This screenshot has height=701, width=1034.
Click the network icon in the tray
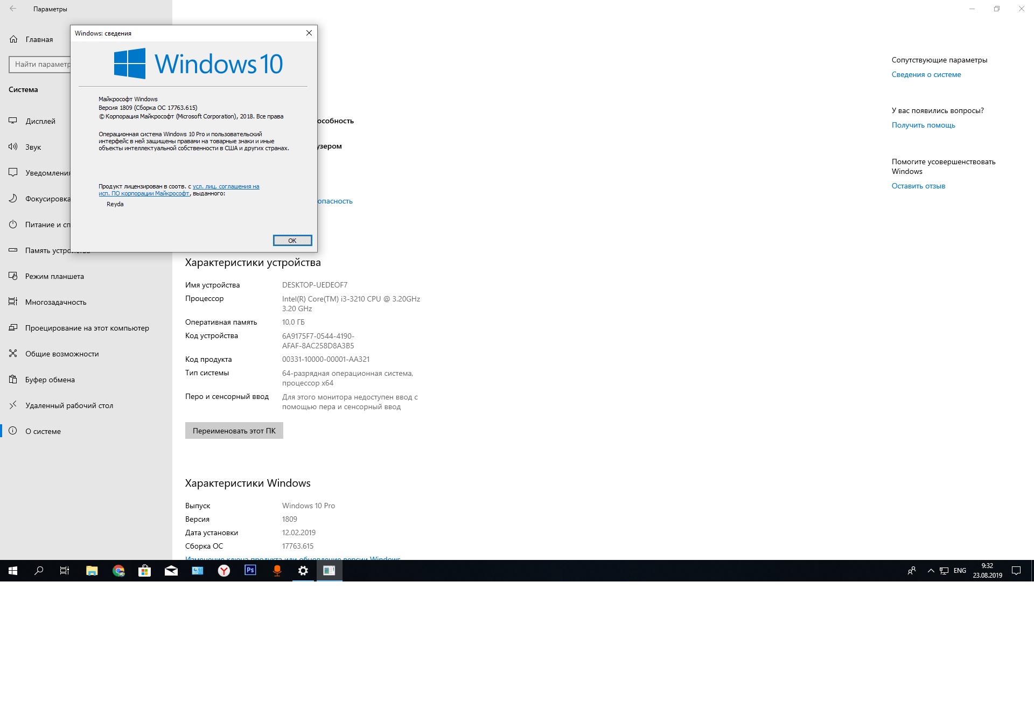coord(944,571)
